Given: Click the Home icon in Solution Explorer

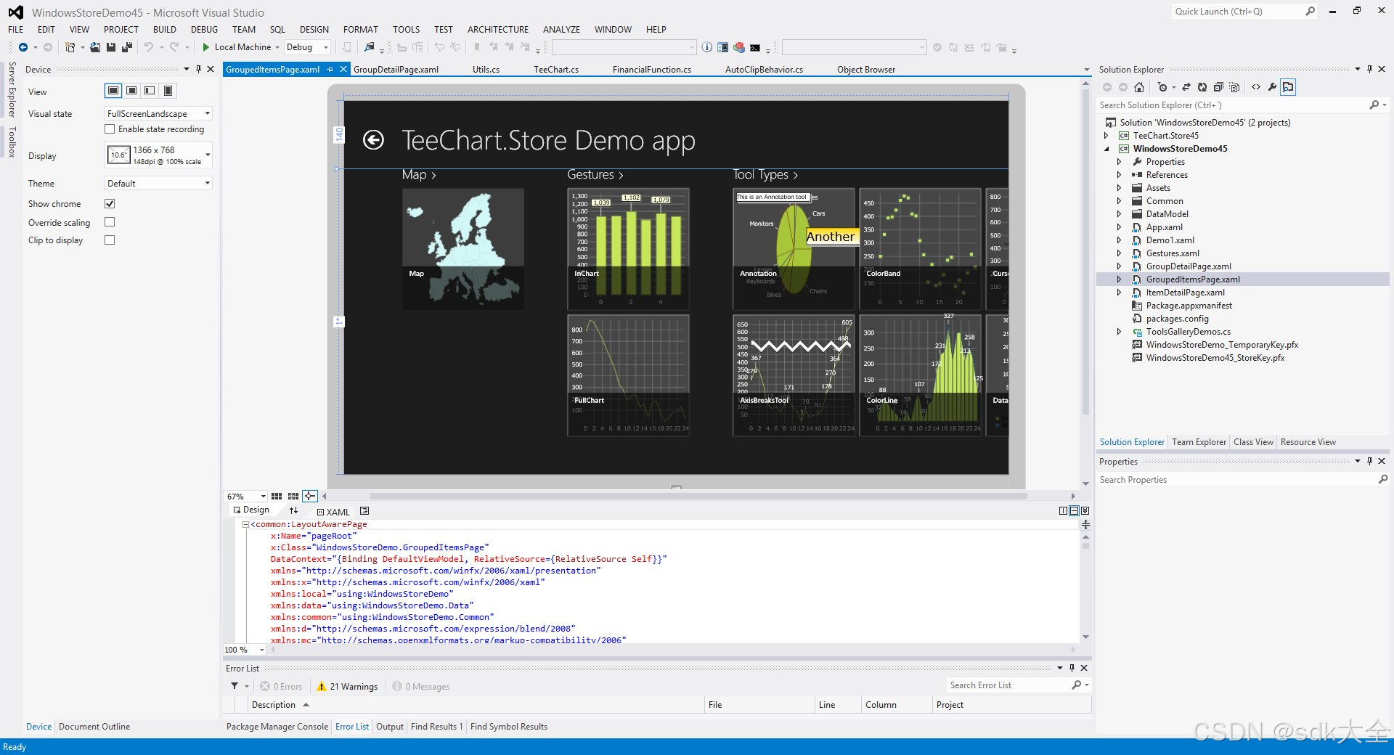Looking at the screenshot, I should click(1139, 87).
